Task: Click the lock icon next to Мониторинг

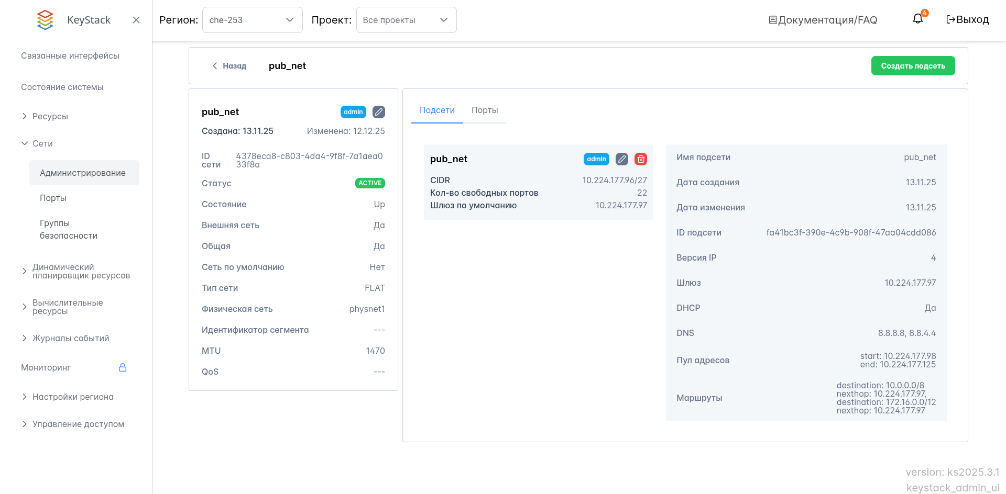Action: point(123,367)
